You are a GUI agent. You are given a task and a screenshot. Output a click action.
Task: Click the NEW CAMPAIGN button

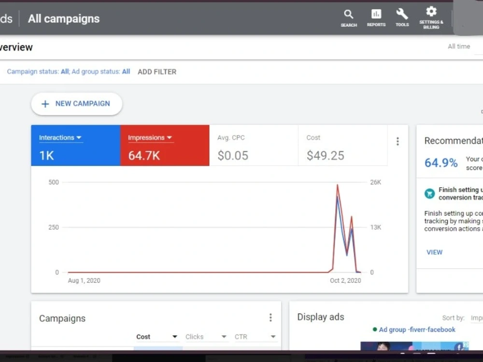coord(77,104)
